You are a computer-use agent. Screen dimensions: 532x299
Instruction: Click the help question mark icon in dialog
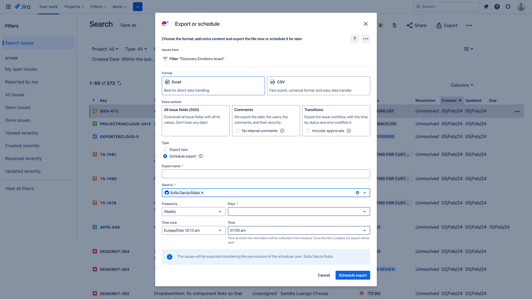(x=354, y=39)
